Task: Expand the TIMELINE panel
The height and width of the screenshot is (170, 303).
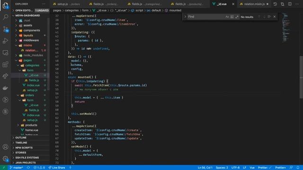Action: click(30, 143)
